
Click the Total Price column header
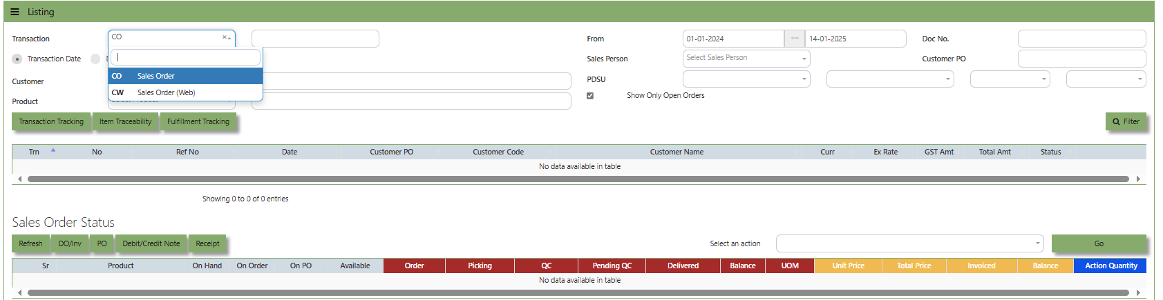click(914, 266)
